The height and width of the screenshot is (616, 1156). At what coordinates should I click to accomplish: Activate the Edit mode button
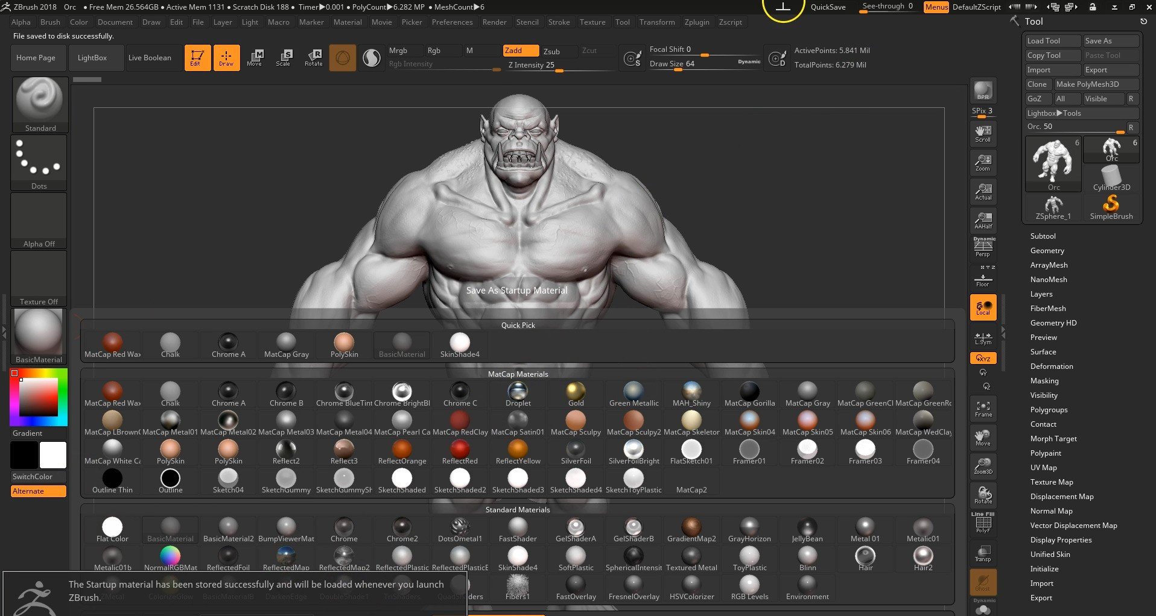coord(197,58)
